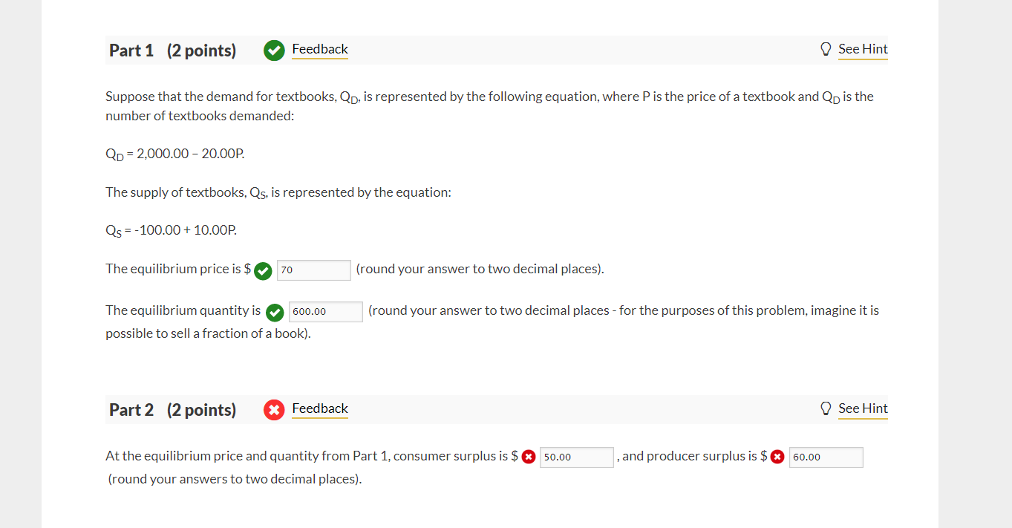Click the consumer surplus field showing 50.00
The image size is (1012, 528).
[x=577, y=457]
